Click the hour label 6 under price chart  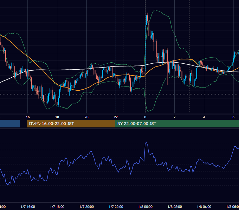click(233, 117)
